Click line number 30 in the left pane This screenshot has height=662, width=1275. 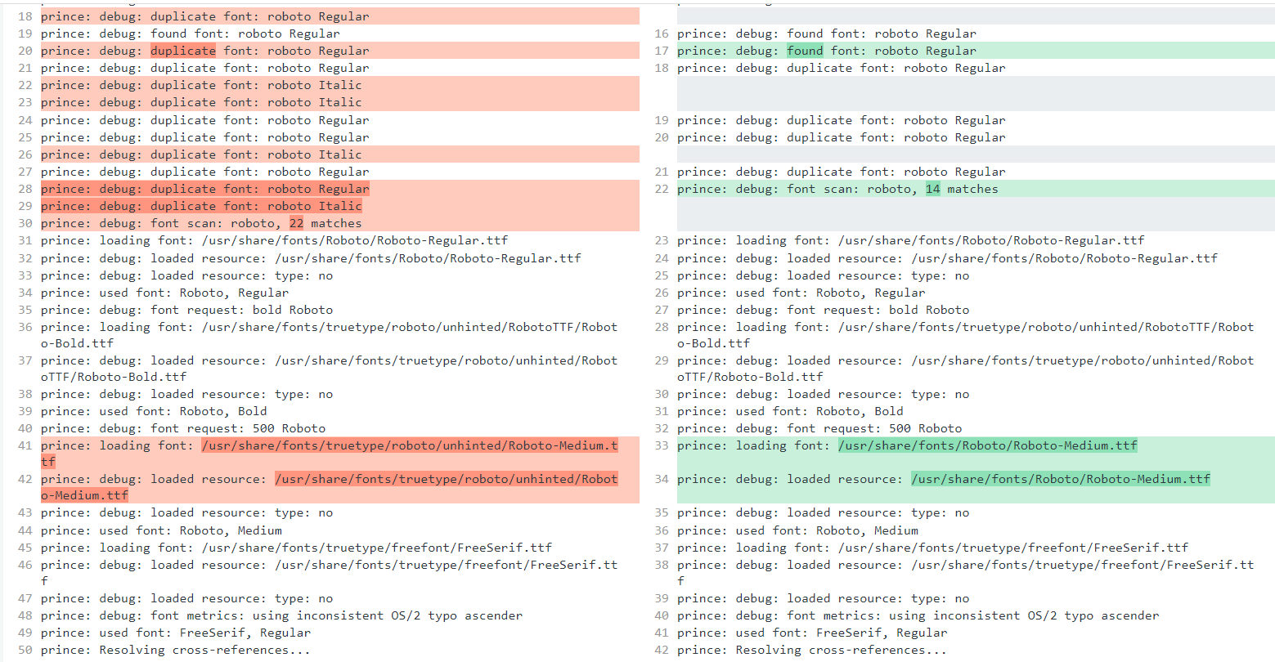pyautogui.click(x=25, y=223)
